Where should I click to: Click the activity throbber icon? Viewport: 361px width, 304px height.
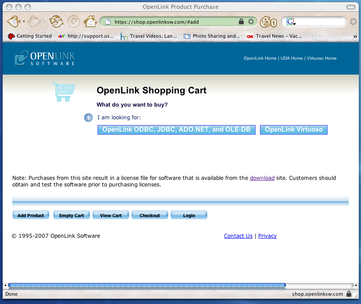point(354,22)
